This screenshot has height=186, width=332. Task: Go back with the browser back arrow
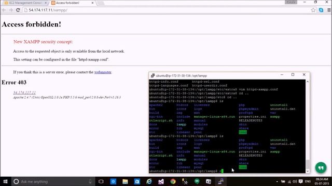pyautogui.click(x=4, y=10)
